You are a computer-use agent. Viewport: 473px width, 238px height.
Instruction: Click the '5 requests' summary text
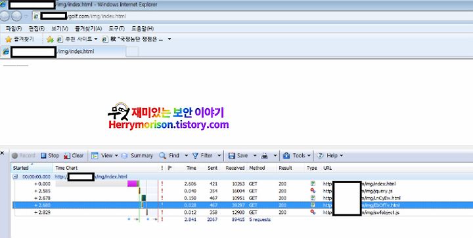click(259, 220)
